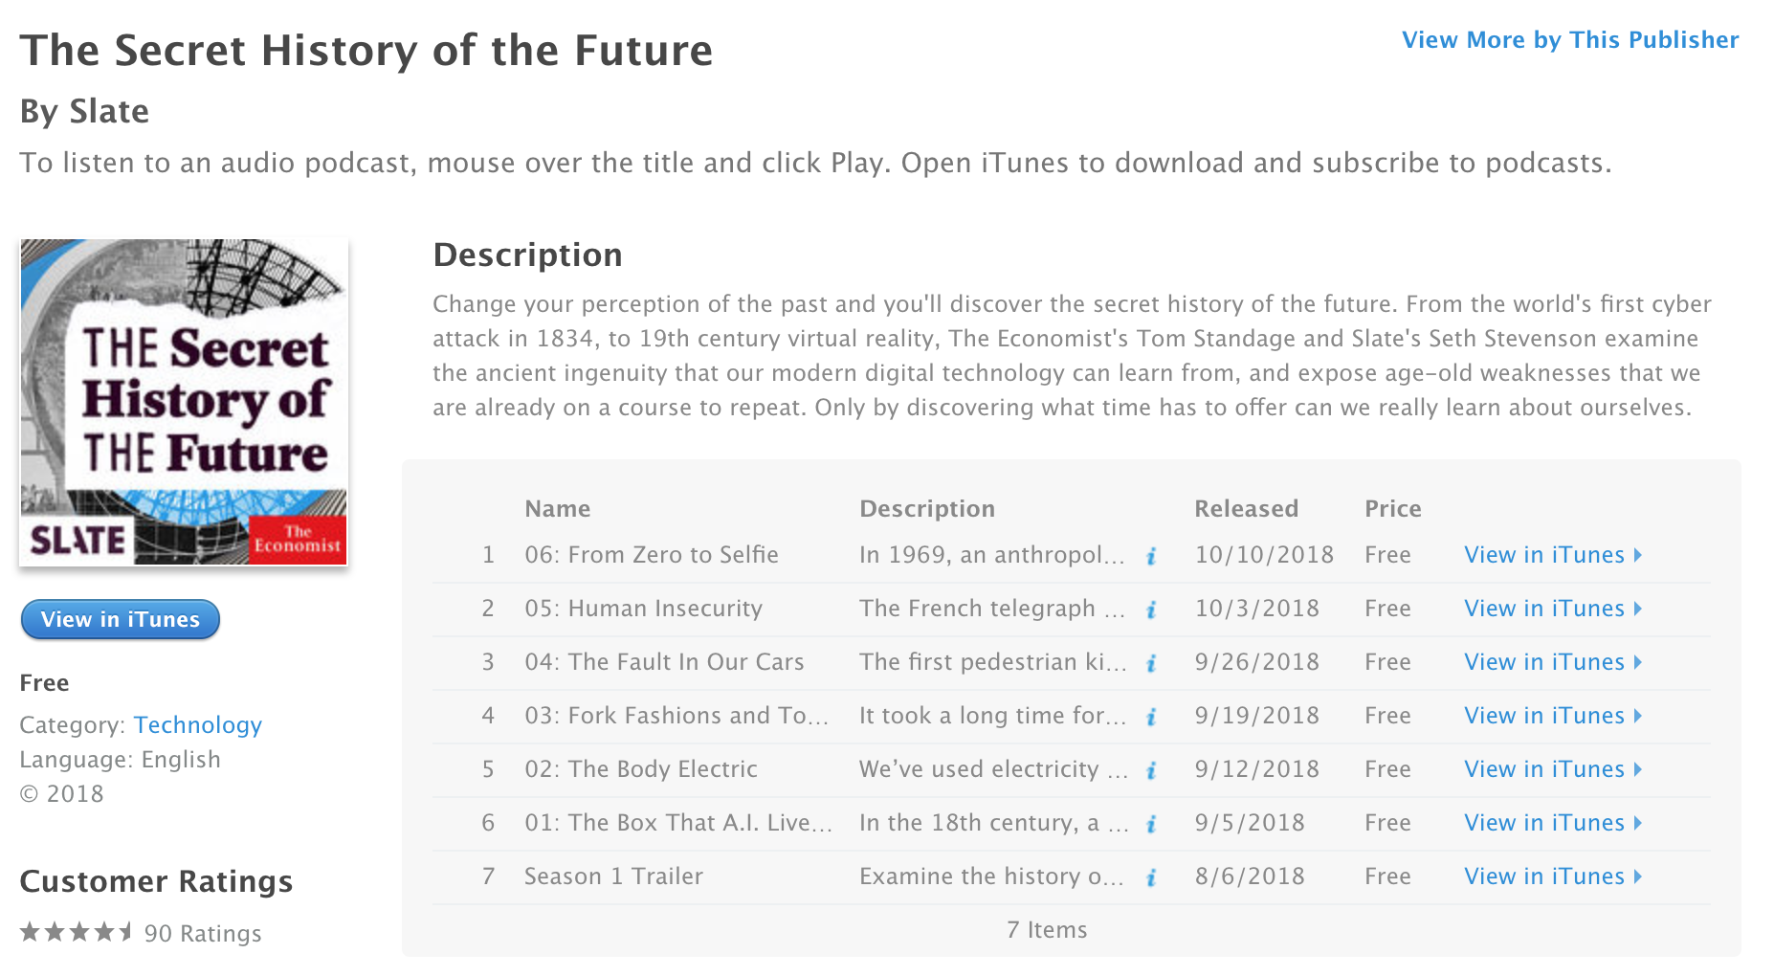The image size is (1774, 976).
Task: View From Zero to Selfie in iTunes
Action: (x=1552, y=555)
